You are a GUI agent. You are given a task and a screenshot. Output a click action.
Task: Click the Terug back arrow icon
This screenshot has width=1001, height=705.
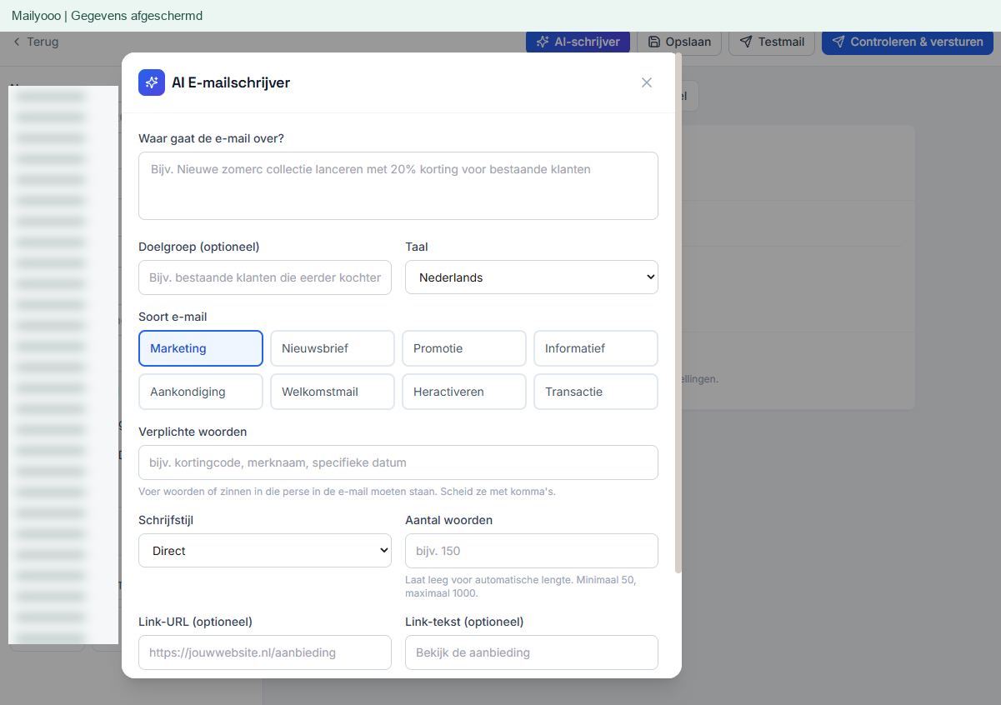(17, 42)
